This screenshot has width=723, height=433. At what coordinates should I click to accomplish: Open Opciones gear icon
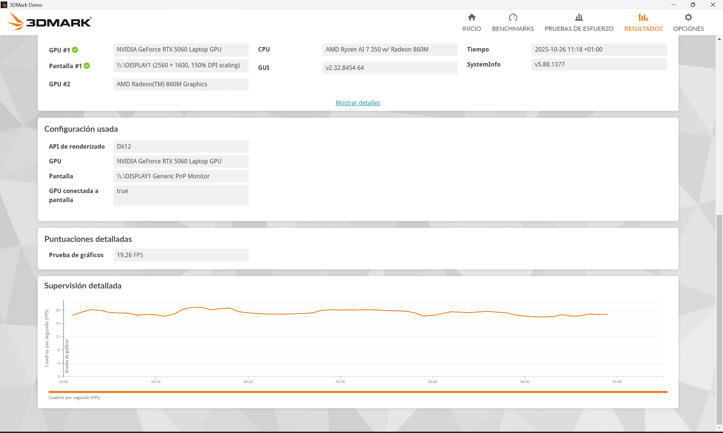pyautogui.click(x=688, y=18)
